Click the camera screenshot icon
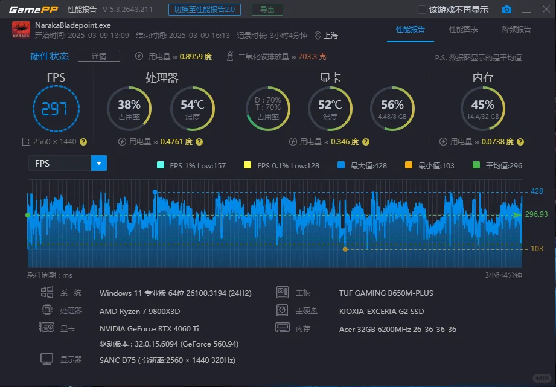 pos(506,10)
